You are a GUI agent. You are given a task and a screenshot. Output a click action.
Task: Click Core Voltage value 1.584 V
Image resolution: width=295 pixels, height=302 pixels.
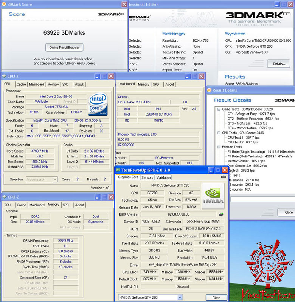click(76, 112)
